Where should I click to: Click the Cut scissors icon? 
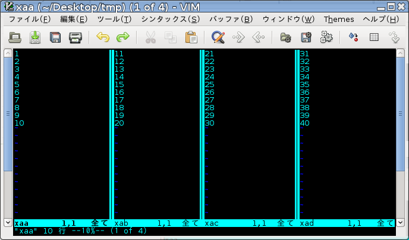coord(150,37)
